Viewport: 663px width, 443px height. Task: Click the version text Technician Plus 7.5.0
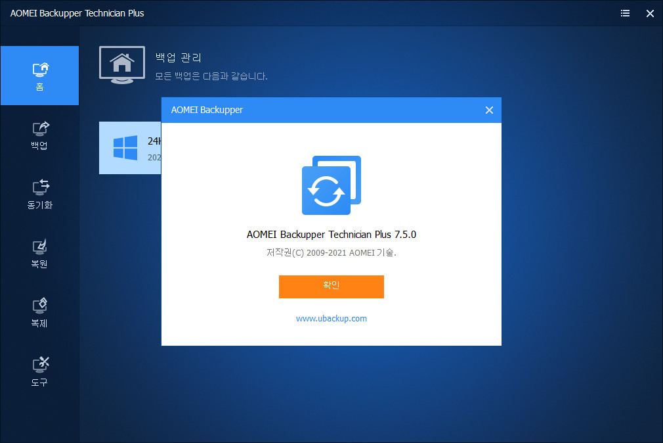click(x=331, y=235)
